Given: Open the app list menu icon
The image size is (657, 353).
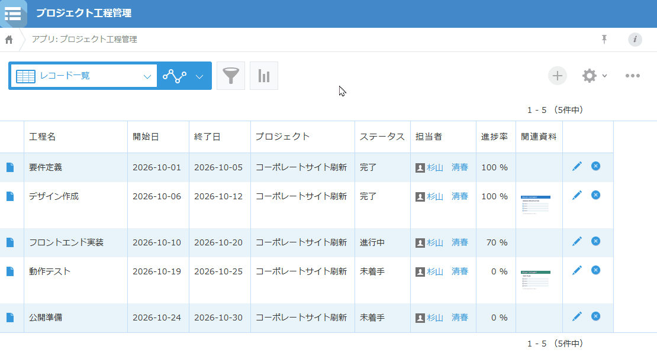Looking at the screenshot, I should click(13, 14).
